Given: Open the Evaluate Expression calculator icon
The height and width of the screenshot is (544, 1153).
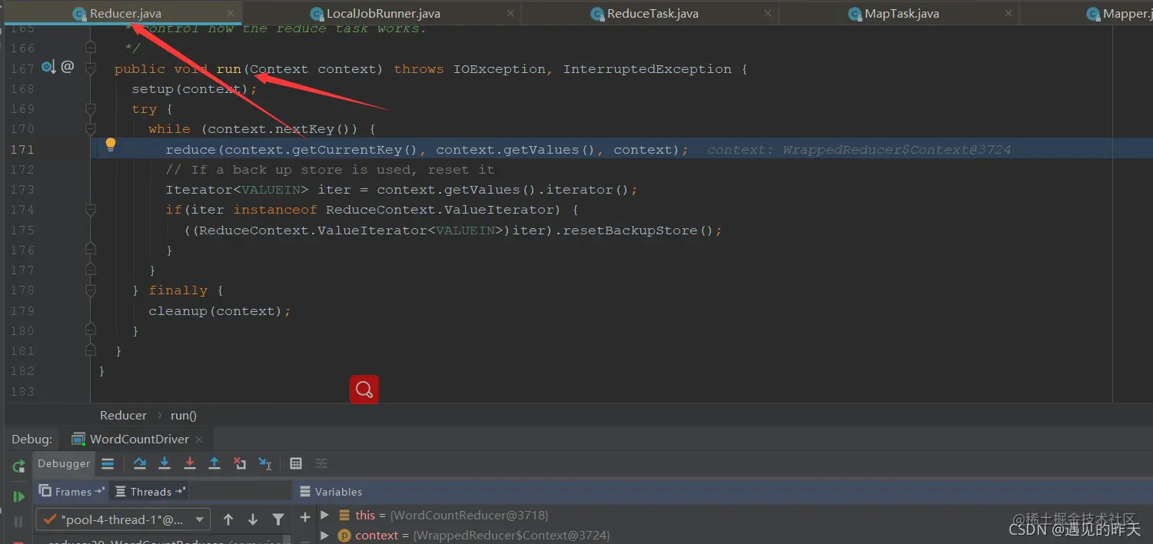Looking at the screenshot, I should (296, 463).
